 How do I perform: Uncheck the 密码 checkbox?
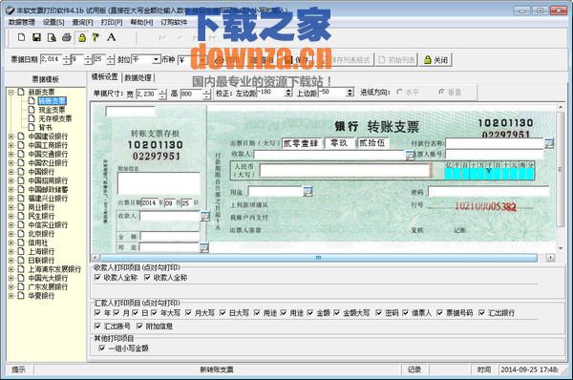click(379, 313)
